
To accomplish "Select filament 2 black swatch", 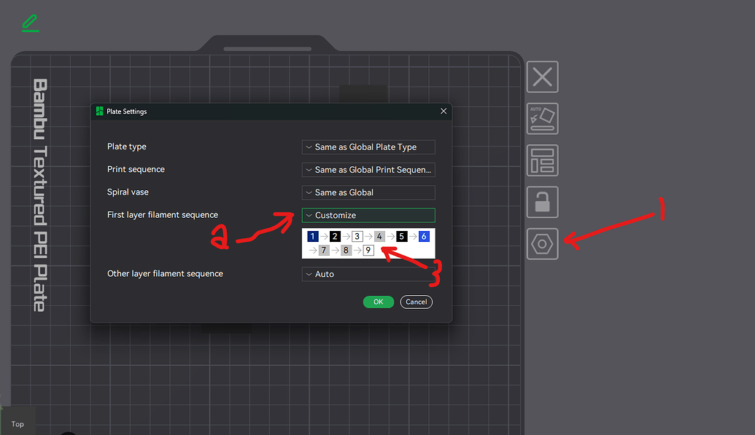I will 335,236.
